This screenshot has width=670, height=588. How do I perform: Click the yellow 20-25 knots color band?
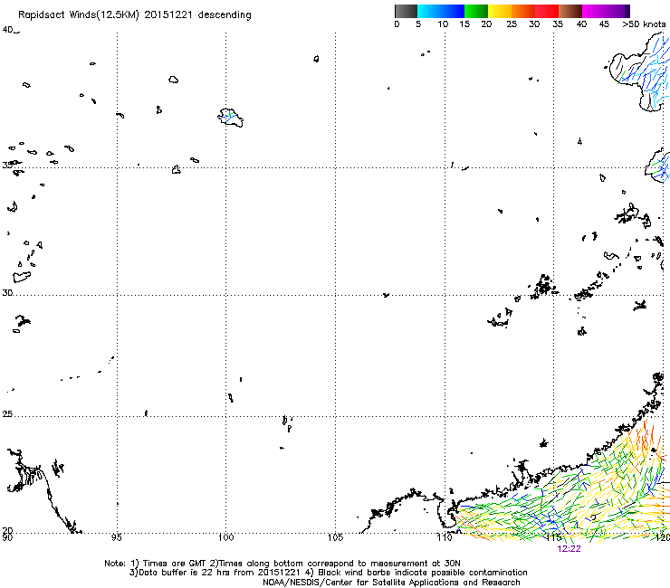500,11
